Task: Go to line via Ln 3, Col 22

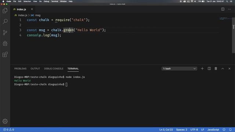Action: coord(166,129)
